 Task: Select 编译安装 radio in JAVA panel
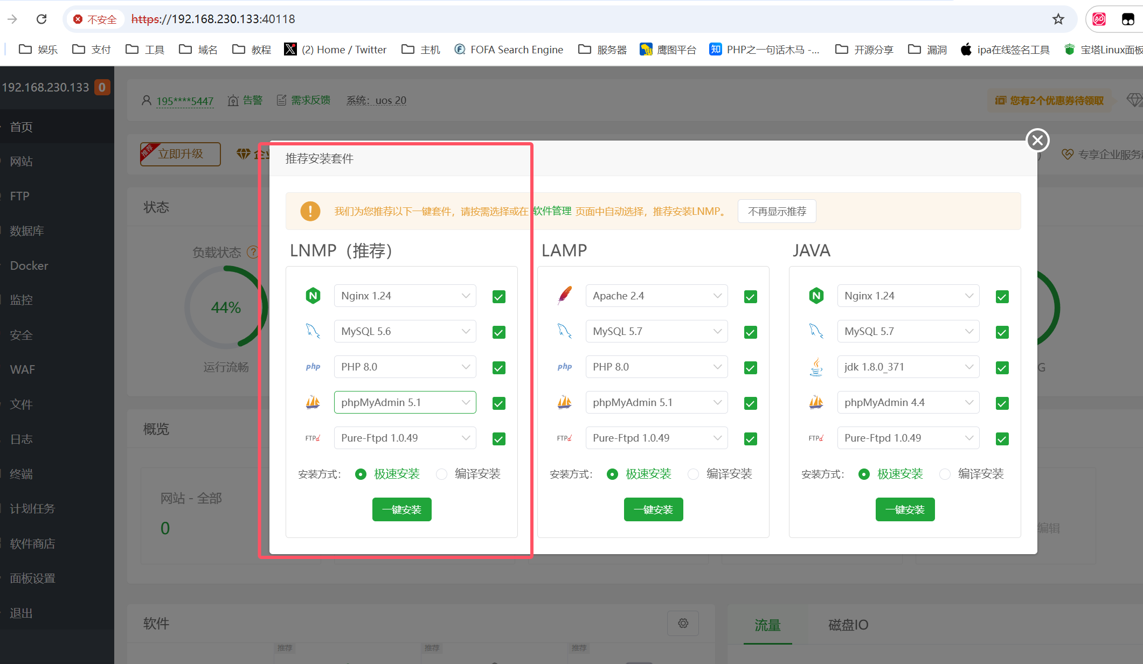click(x=945, y=474)
